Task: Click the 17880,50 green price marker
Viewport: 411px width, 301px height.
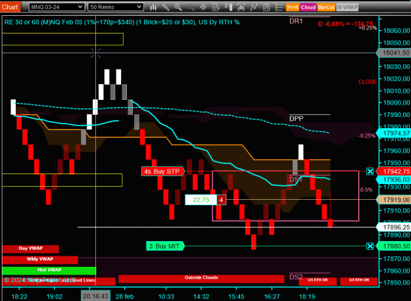Action: [x=393, y=246]
